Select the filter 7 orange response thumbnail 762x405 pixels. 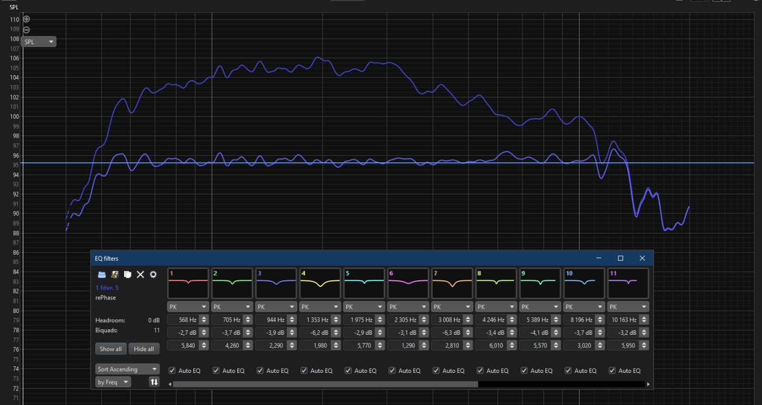coord(452,283)
